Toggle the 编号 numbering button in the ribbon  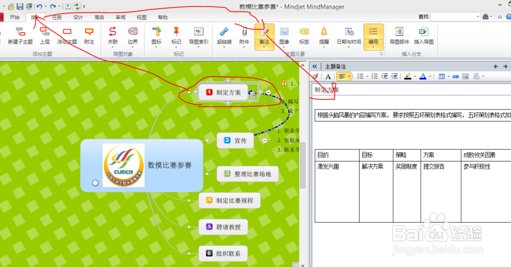[x=374, y=37]
